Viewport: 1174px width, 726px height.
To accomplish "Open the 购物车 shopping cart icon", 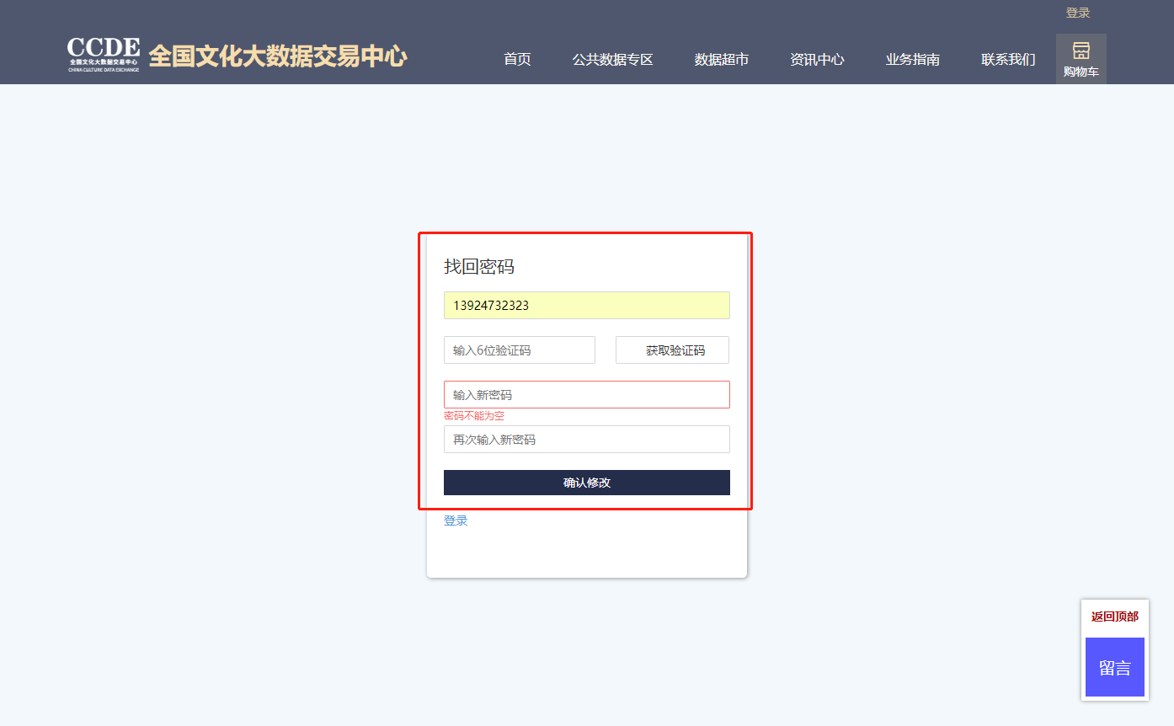I will [1081, 59].
